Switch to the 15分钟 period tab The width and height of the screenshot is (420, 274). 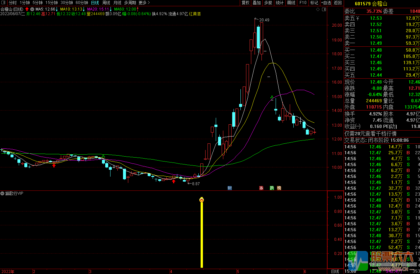point(52,3)
